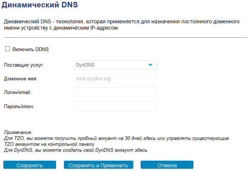Click the Пароль/ключ label
The height and width of the screenshot is (171, 251).
pos(19,106)
